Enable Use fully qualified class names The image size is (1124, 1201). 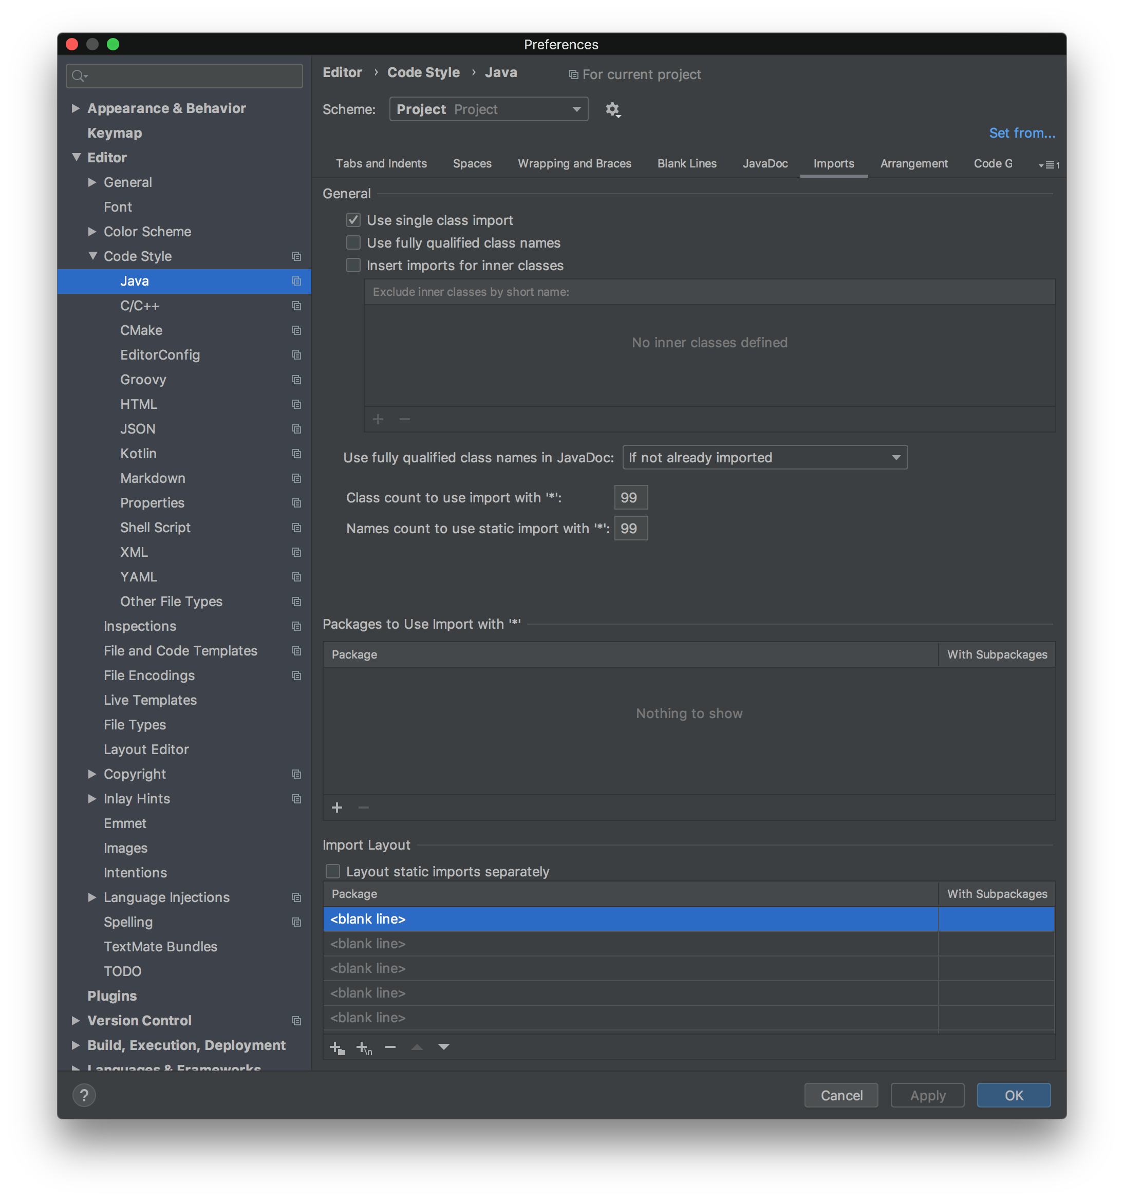pyautogui.click(x=353, y=242)
